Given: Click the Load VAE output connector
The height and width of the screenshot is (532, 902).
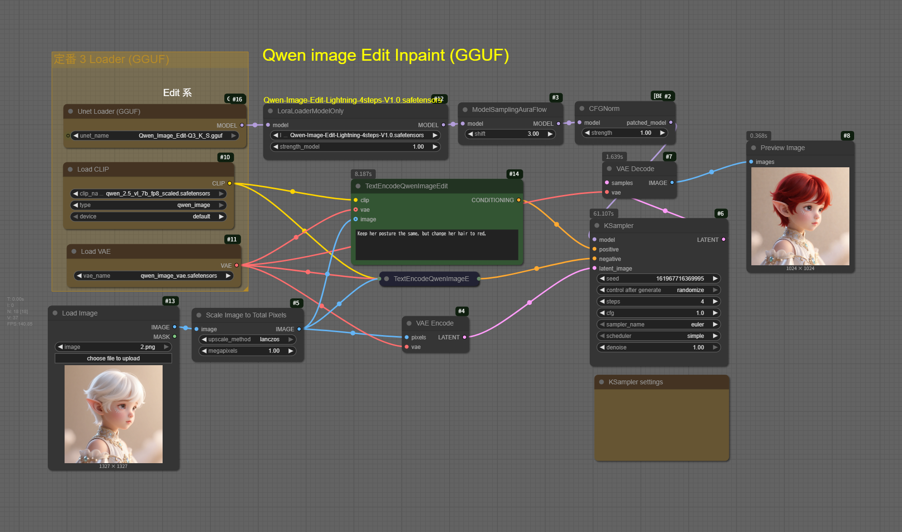Looking at the screenshot, I should coord(236,265).
